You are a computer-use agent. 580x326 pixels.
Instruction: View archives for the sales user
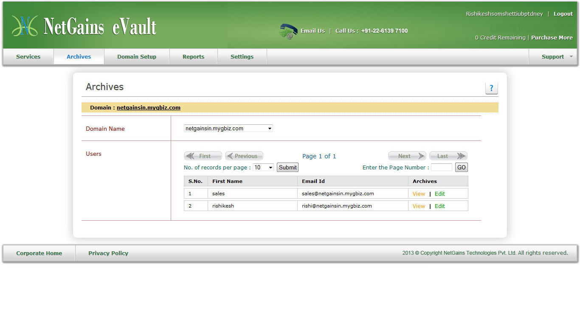[419, 194]
